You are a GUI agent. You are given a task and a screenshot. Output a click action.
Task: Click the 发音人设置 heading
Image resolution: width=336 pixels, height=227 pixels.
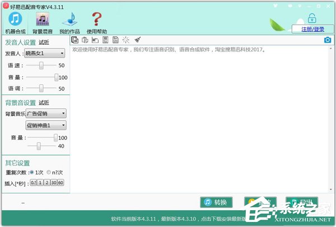pos(21,42)
